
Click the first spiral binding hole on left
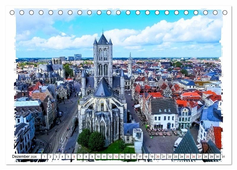(12, 12)
